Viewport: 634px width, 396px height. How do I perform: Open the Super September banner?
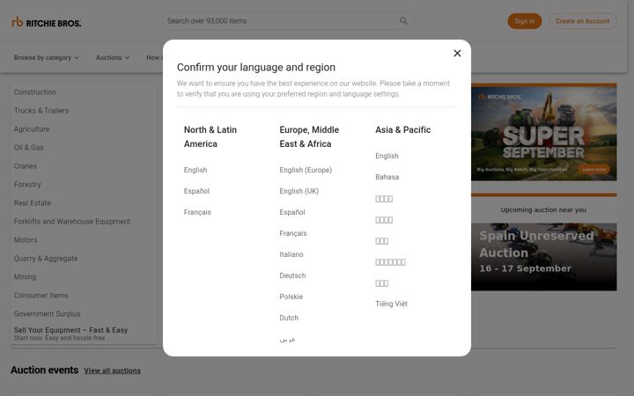(544, 132)
